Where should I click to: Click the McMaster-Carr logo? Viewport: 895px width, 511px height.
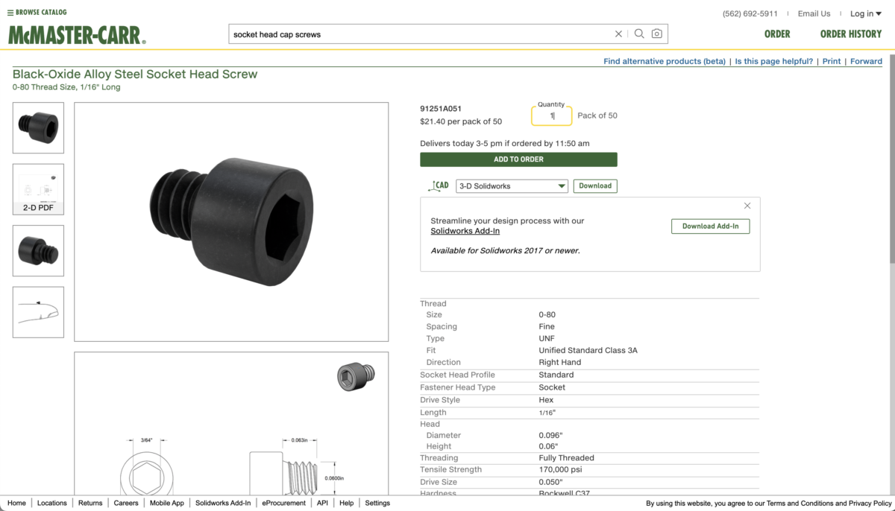pos(77,35)
